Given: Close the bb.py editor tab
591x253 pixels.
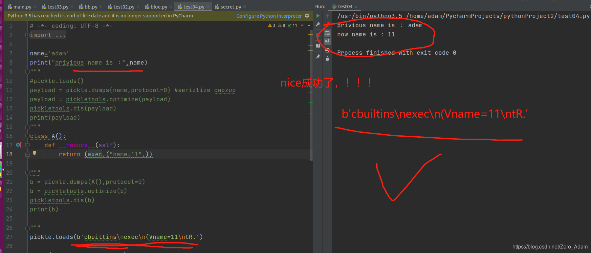Looking at the screenshot, I should pos(101,7).
